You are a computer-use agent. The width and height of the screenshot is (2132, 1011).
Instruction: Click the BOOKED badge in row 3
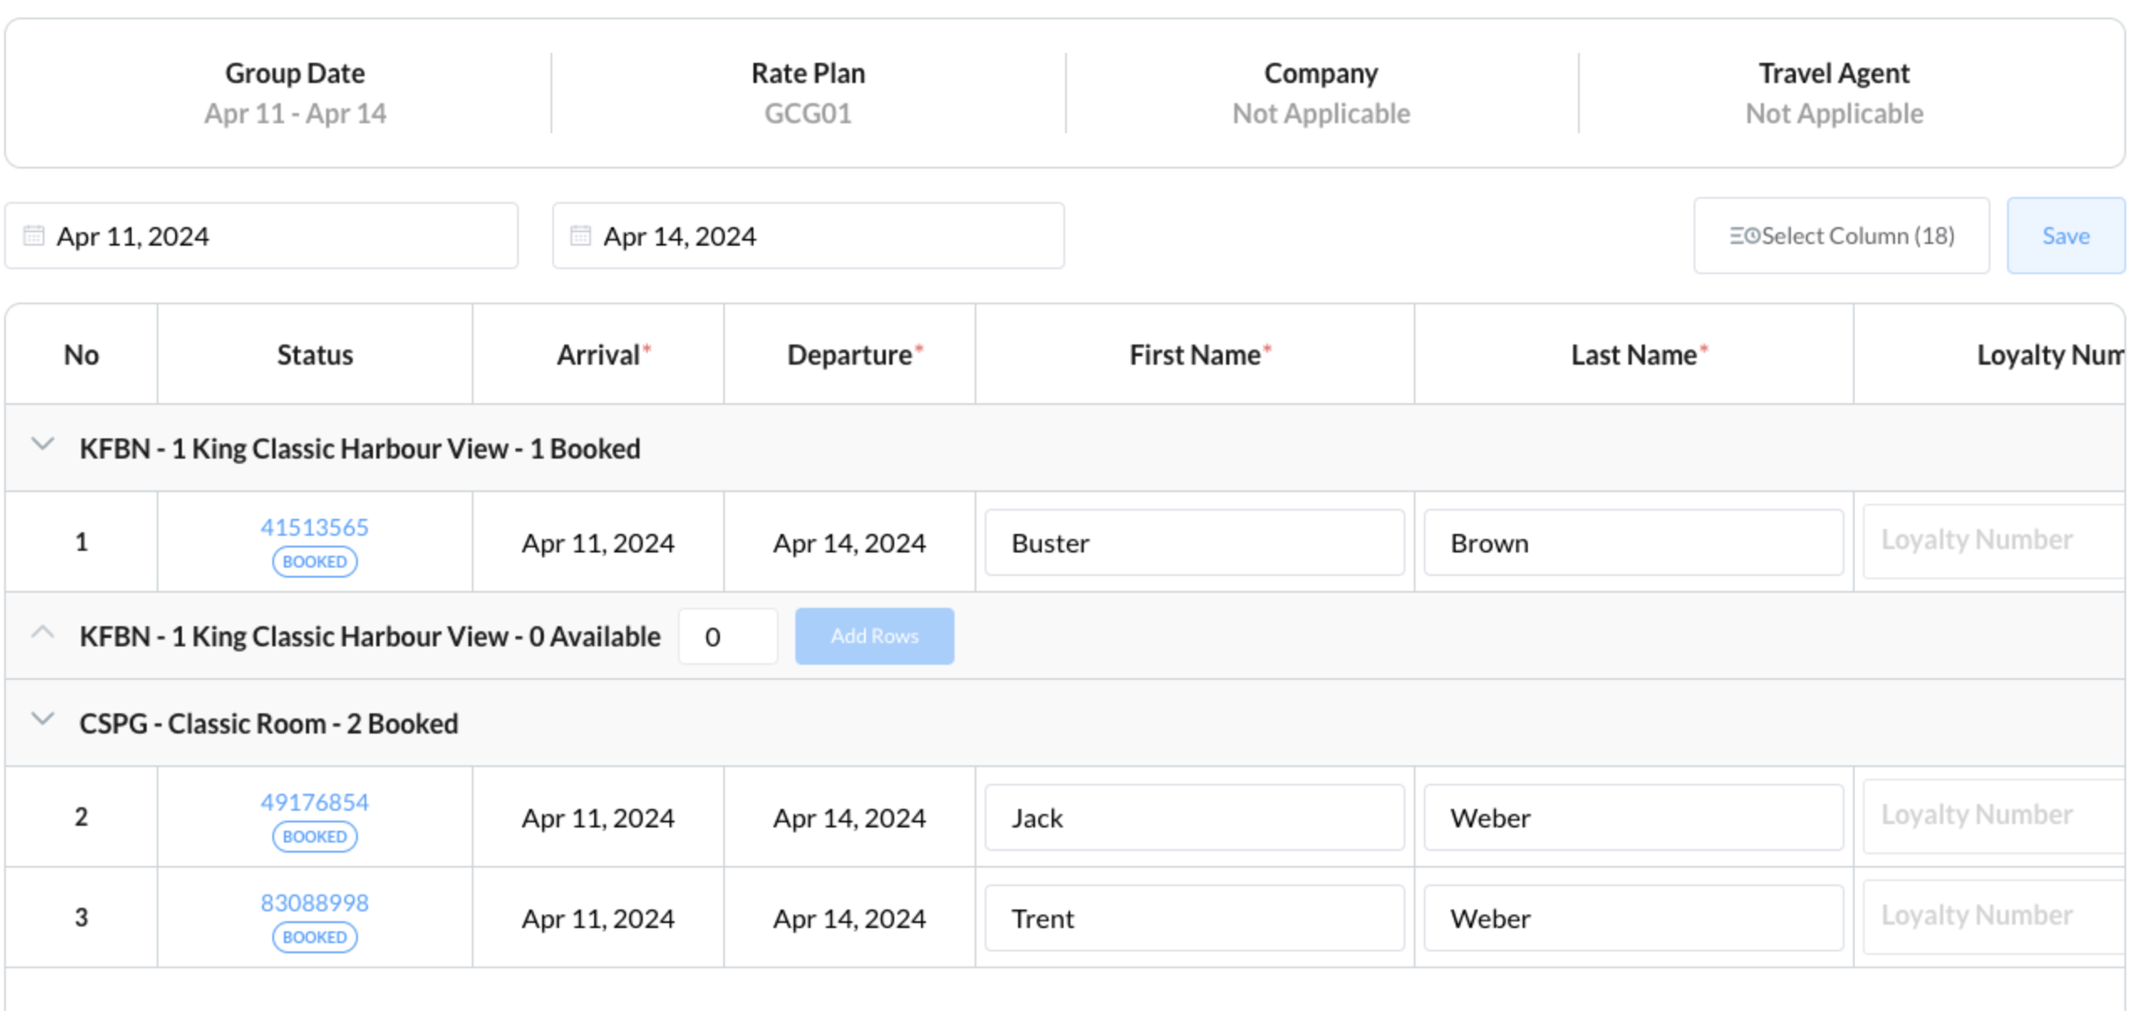(x=314, y=937)
